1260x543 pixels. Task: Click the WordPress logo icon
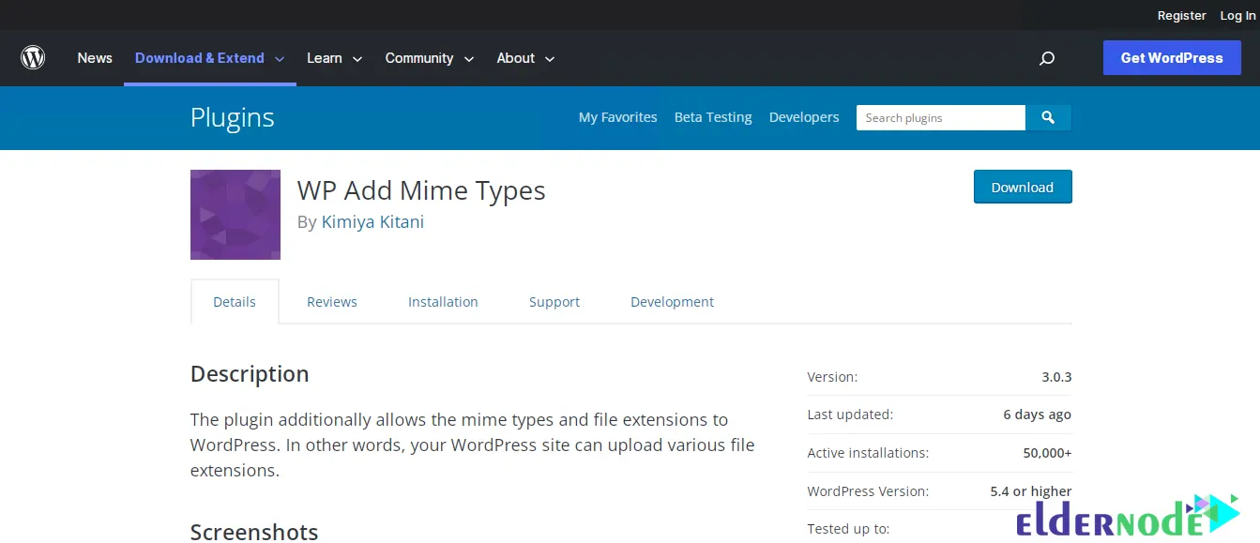[x=33, y=58]
